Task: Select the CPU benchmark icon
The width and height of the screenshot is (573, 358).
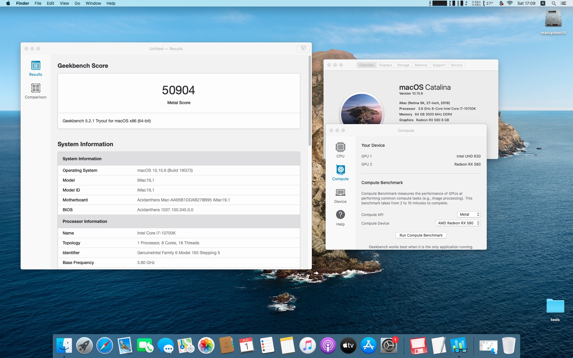Action: click(340, 150)
